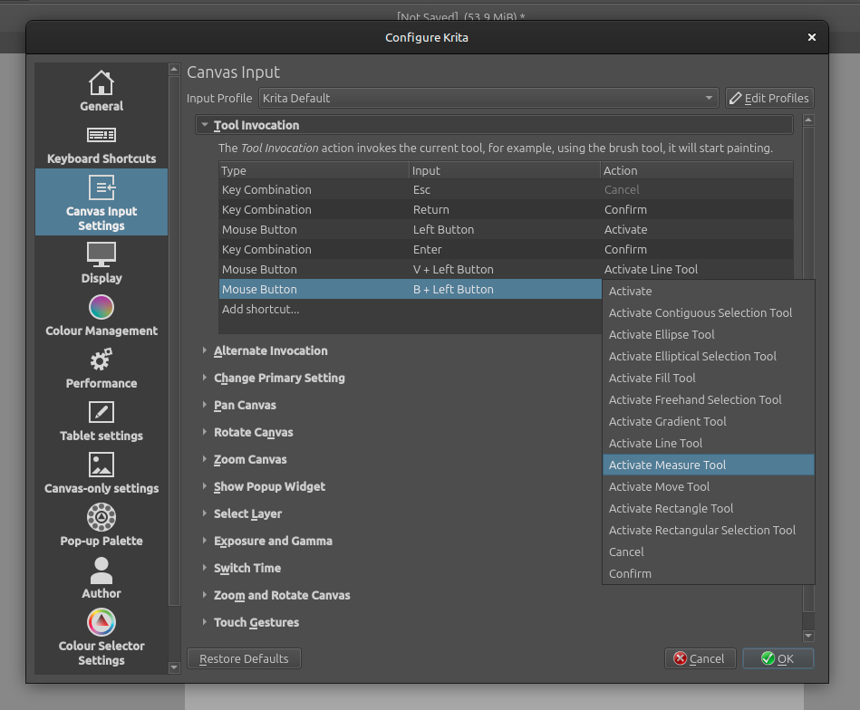
Task: Collapse the Tool Invocation section
Action: (206, 126)
